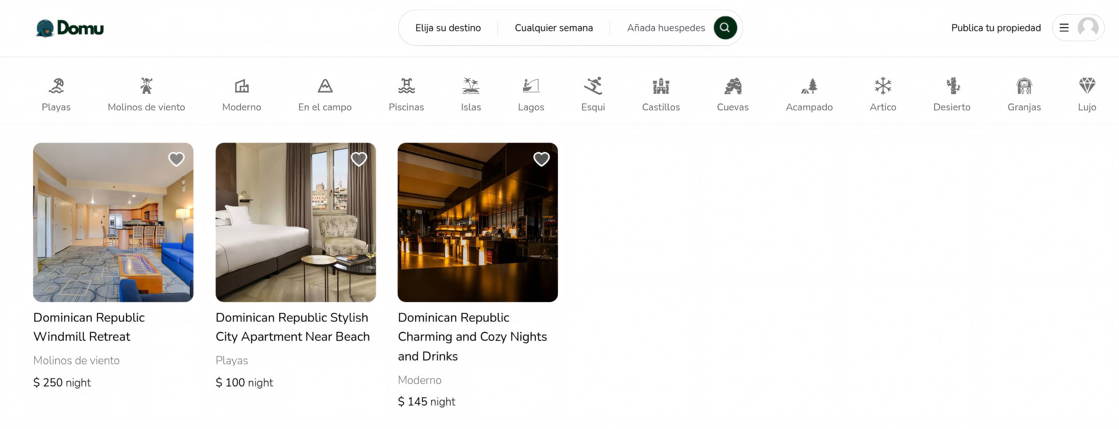Open the hamburger user menu
This screenshot has width=1119, height=429.
1078,28
